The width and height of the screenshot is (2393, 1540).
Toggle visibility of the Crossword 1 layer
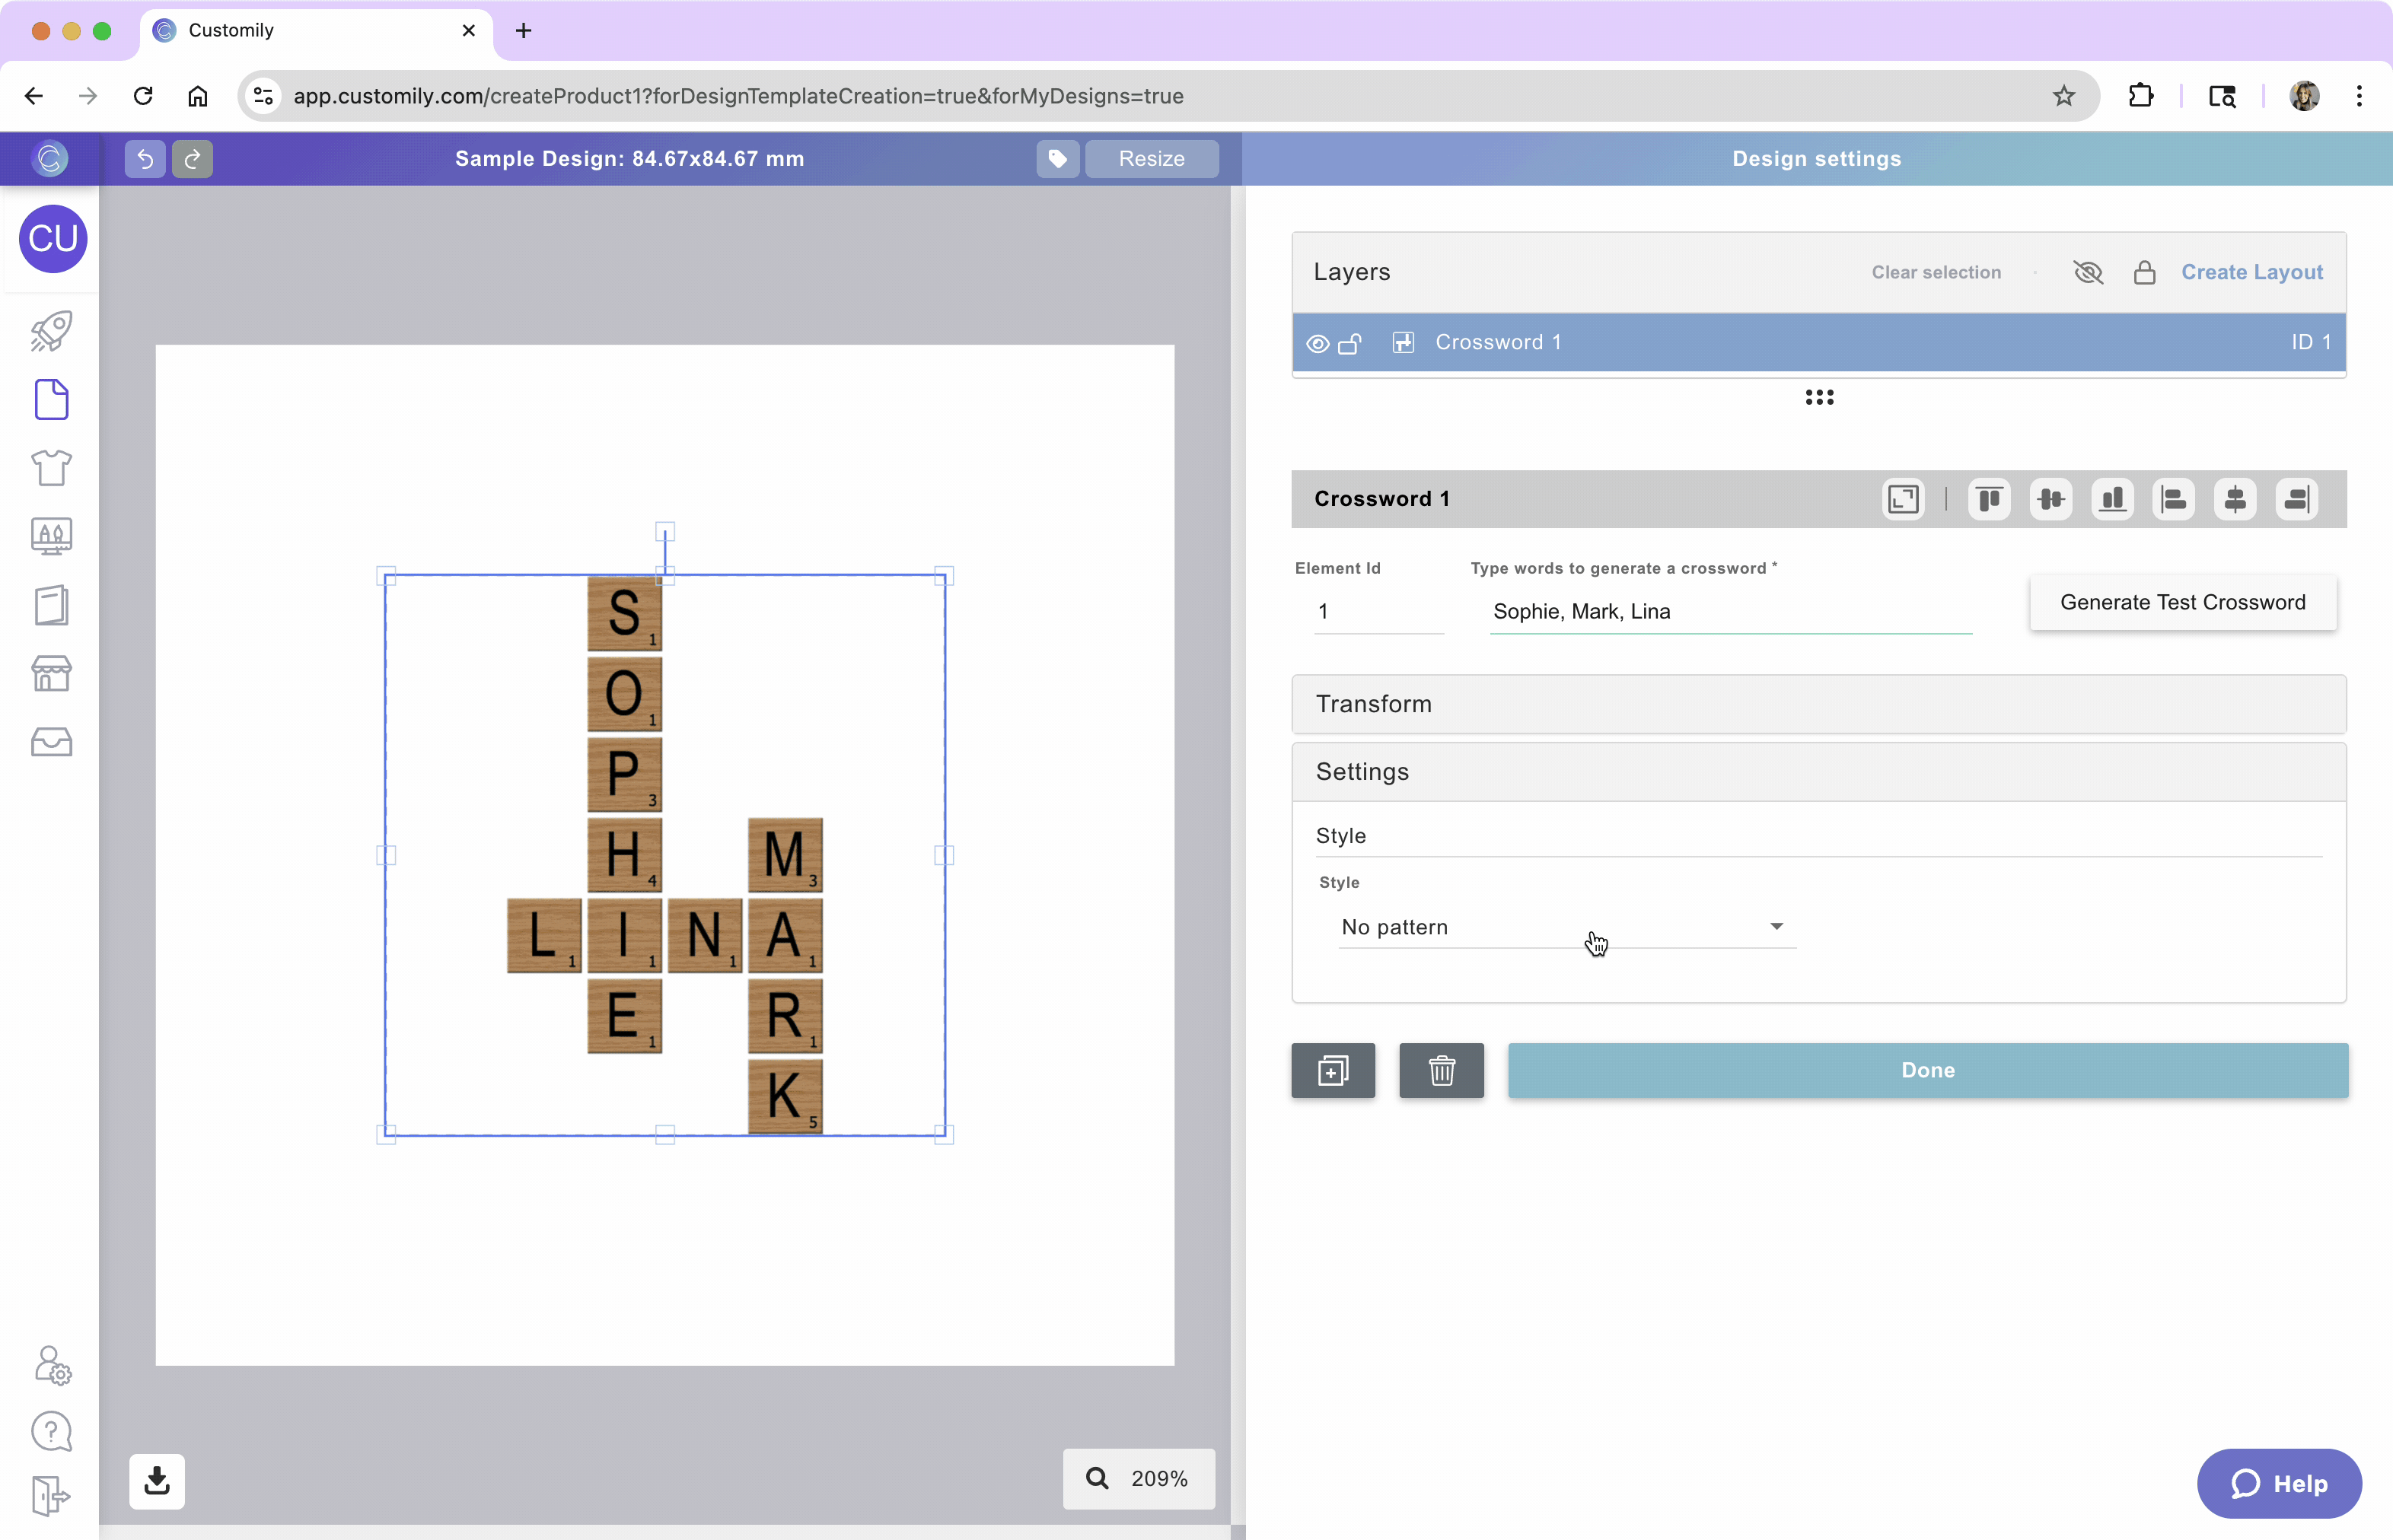coord(1318,343)
